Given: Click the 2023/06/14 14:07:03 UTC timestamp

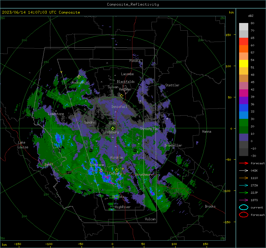Looking at the screenshot, I should [41, 12].
